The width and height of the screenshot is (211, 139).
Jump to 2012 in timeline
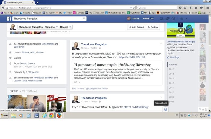click(172, 83)
